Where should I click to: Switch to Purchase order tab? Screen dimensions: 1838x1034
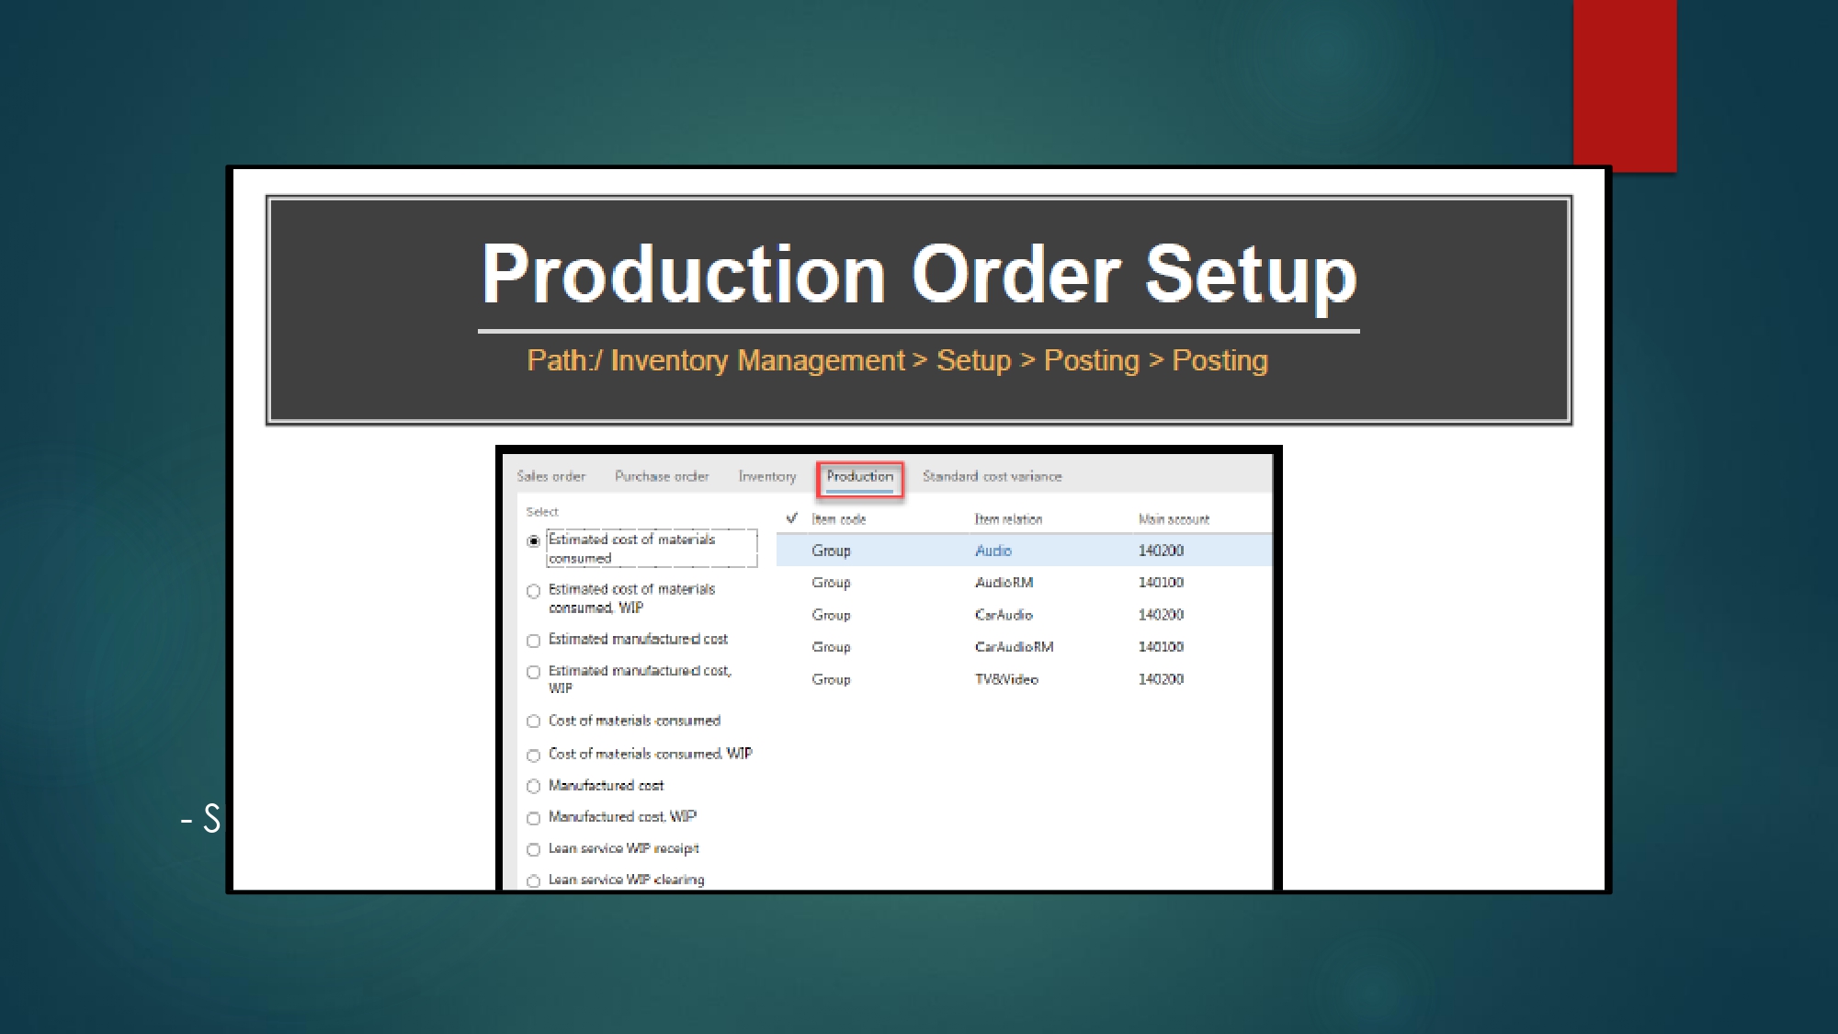coord(661,476)
